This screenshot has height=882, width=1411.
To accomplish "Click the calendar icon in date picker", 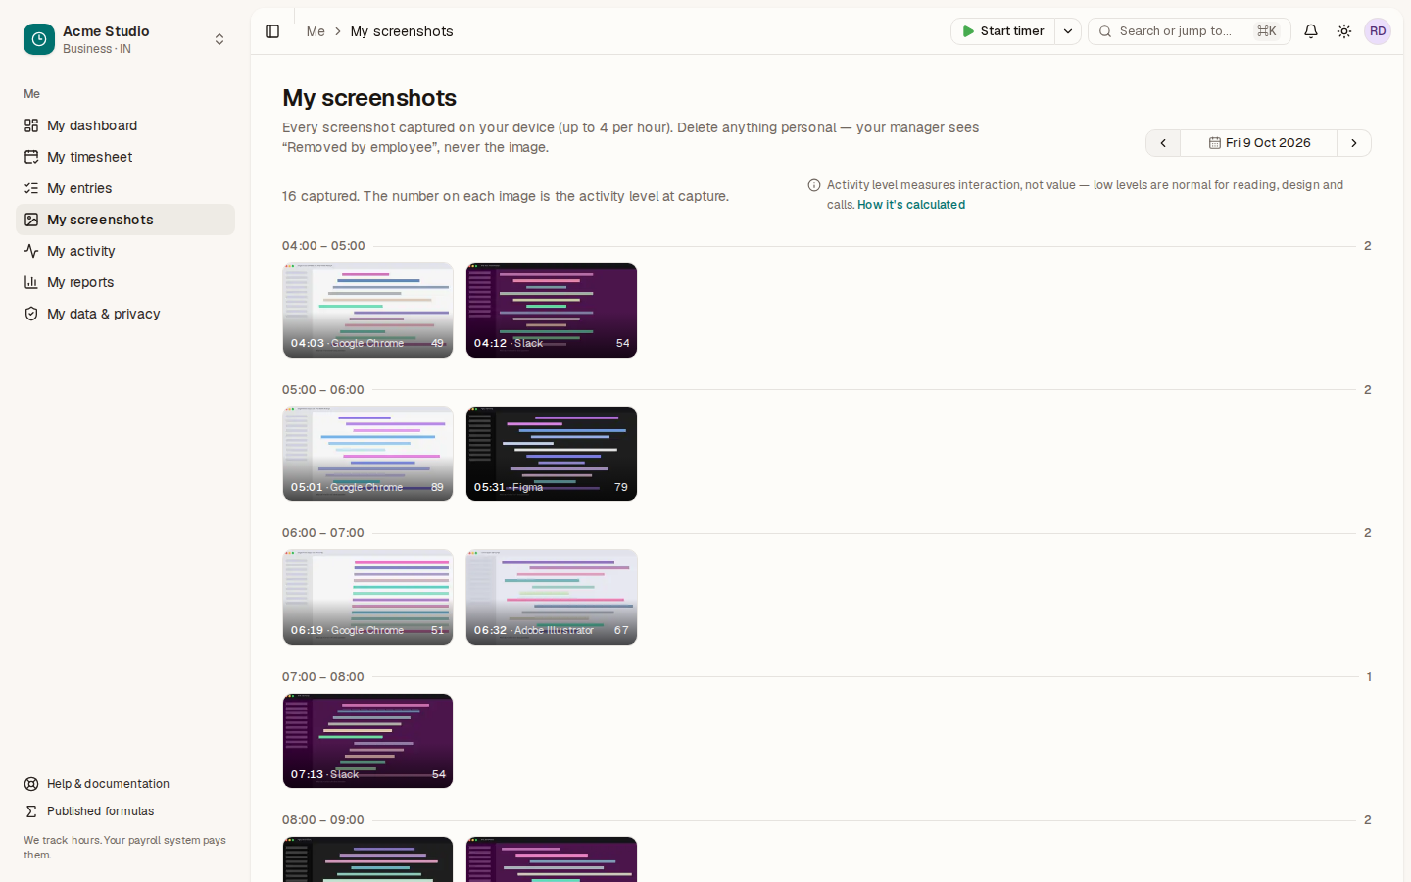I will pos(1215,143).
